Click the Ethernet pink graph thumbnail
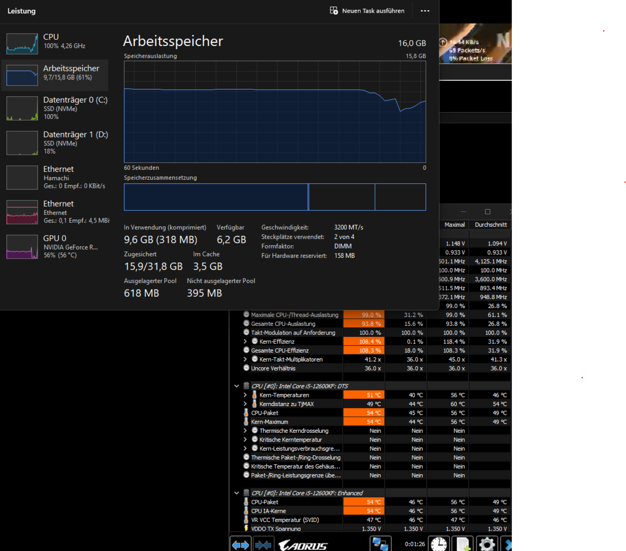Image resolution: width=626 pixels, height=551 pixels. coord(22,212)
